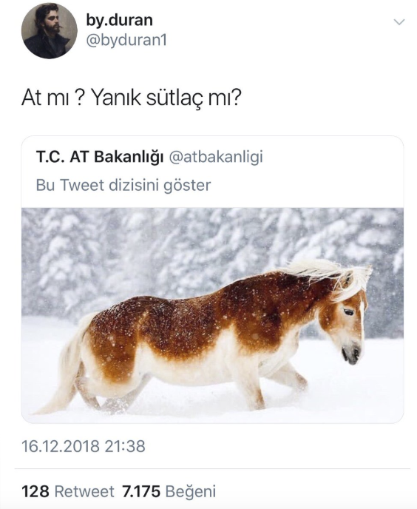Image resolution: width=417 pixels, height=509 pixels.
Task: Open the snowy horse photo
Action: coord(212,315)
